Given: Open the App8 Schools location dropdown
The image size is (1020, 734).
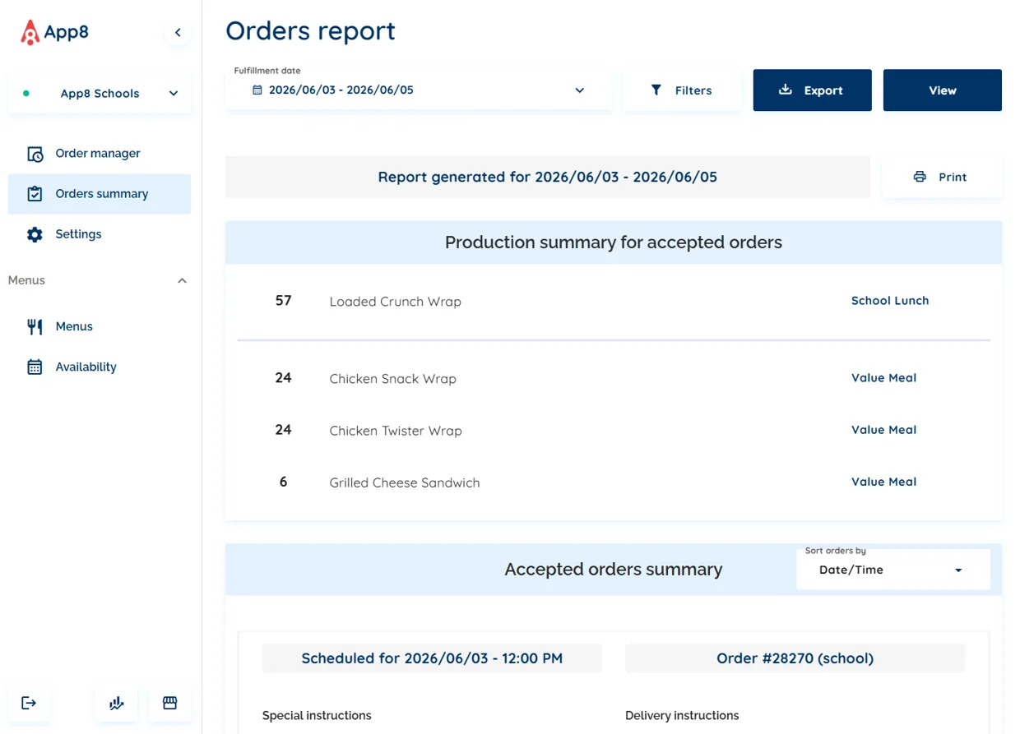Looking at the screenshot, I should tap(100, 94).
